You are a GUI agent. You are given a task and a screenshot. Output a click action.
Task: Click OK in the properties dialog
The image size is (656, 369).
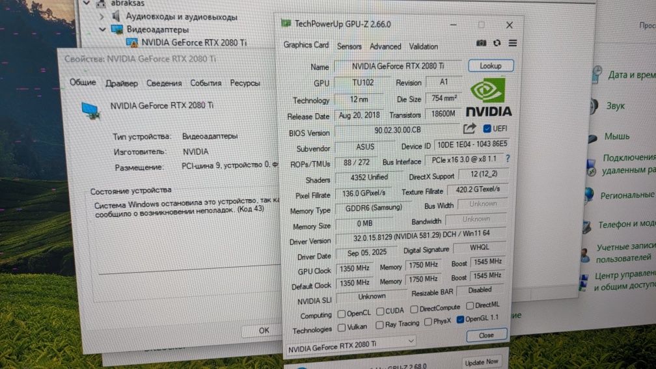click(x=264, y=331)
